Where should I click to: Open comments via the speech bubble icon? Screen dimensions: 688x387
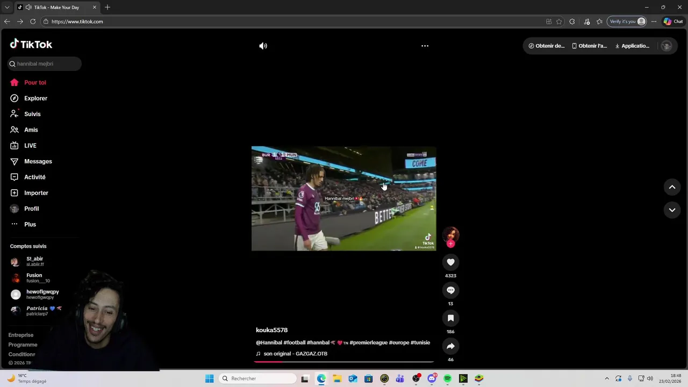click(x=450, y=290)
